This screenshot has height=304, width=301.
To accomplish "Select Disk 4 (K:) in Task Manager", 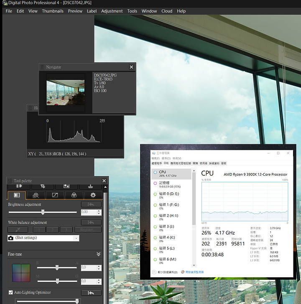I will pyautogui.click(x=171, y=239).
